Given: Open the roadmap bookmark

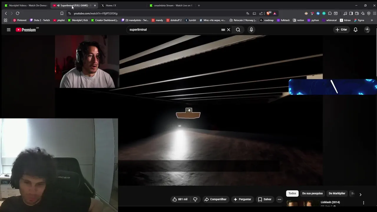Looking at the screenshot, I should (267, 20).
